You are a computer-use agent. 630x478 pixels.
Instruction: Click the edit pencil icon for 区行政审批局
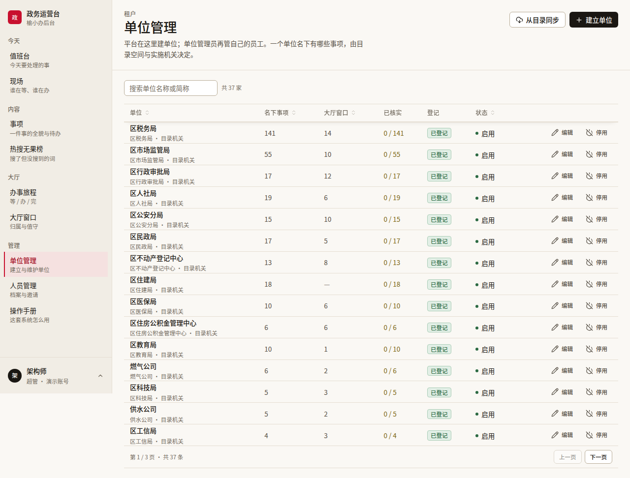[x=555, y=176]
